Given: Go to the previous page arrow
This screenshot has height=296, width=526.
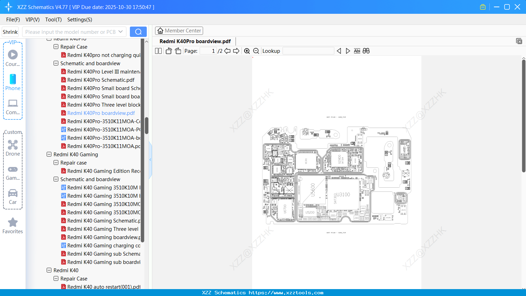Looking at the screenshot, I should click(227, 51).
